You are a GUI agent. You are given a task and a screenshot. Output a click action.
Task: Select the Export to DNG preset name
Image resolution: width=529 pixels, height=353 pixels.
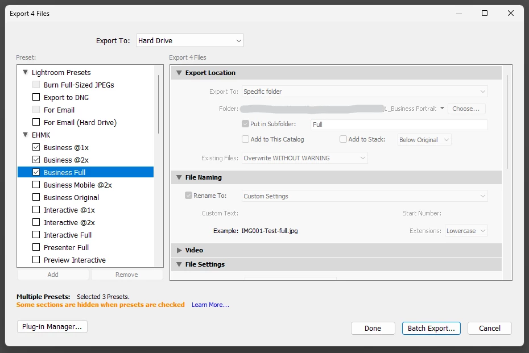(x=66, y=97)
